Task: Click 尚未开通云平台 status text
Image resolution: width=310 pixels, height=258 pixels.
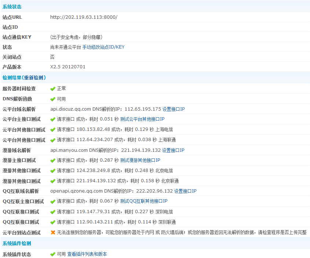Action: tap(66, 47)
